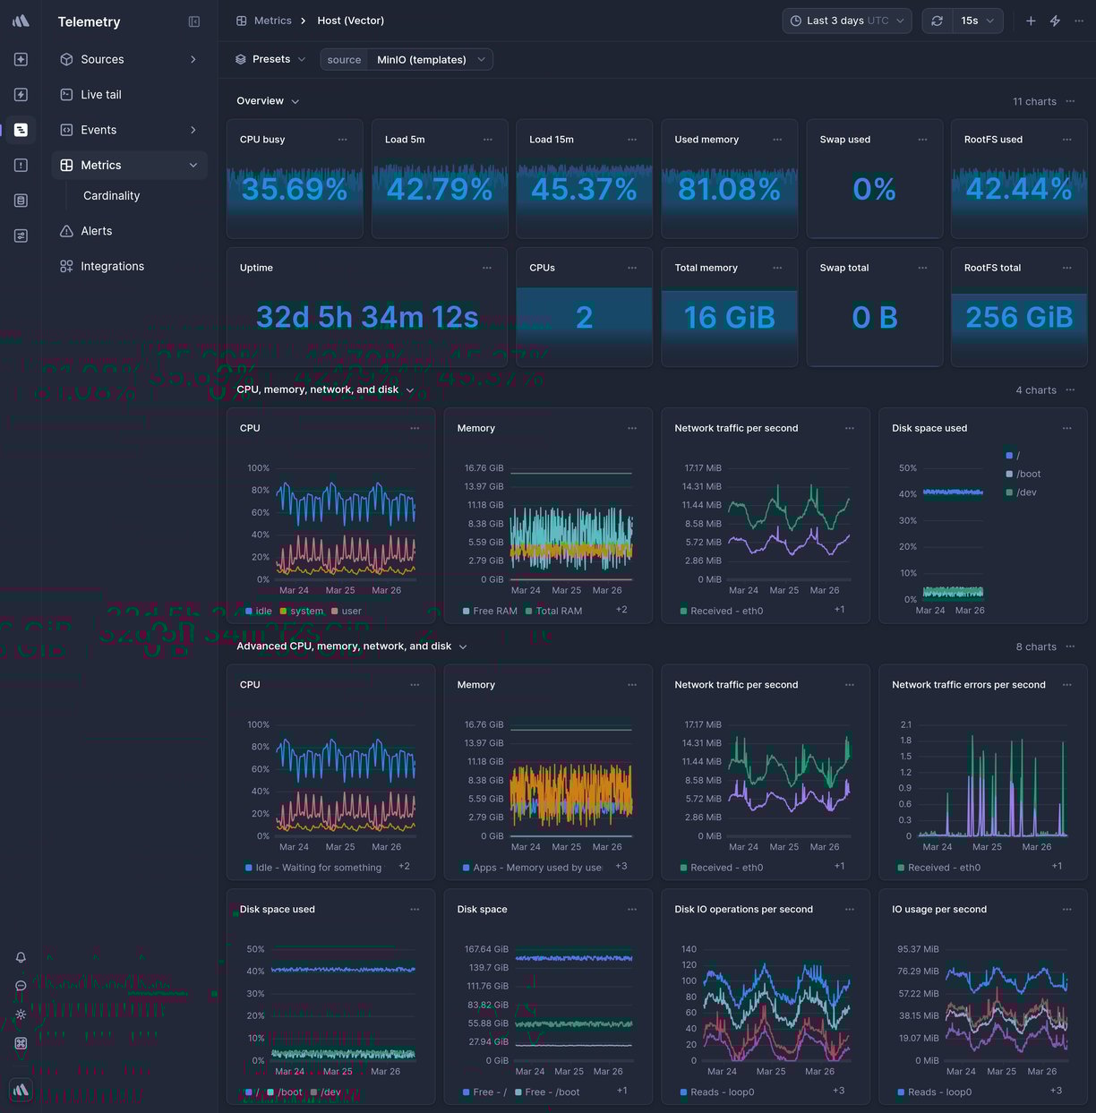Click the Alerts warning triangle icon
Image resolution: width=1096 pixels, height=1113 pixels.
click(x=65, y=230)
